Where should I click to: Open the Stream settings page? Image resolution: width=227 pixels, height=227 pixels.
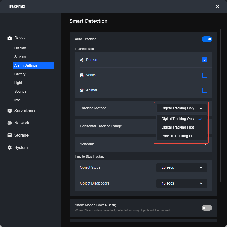pos(20,57)
